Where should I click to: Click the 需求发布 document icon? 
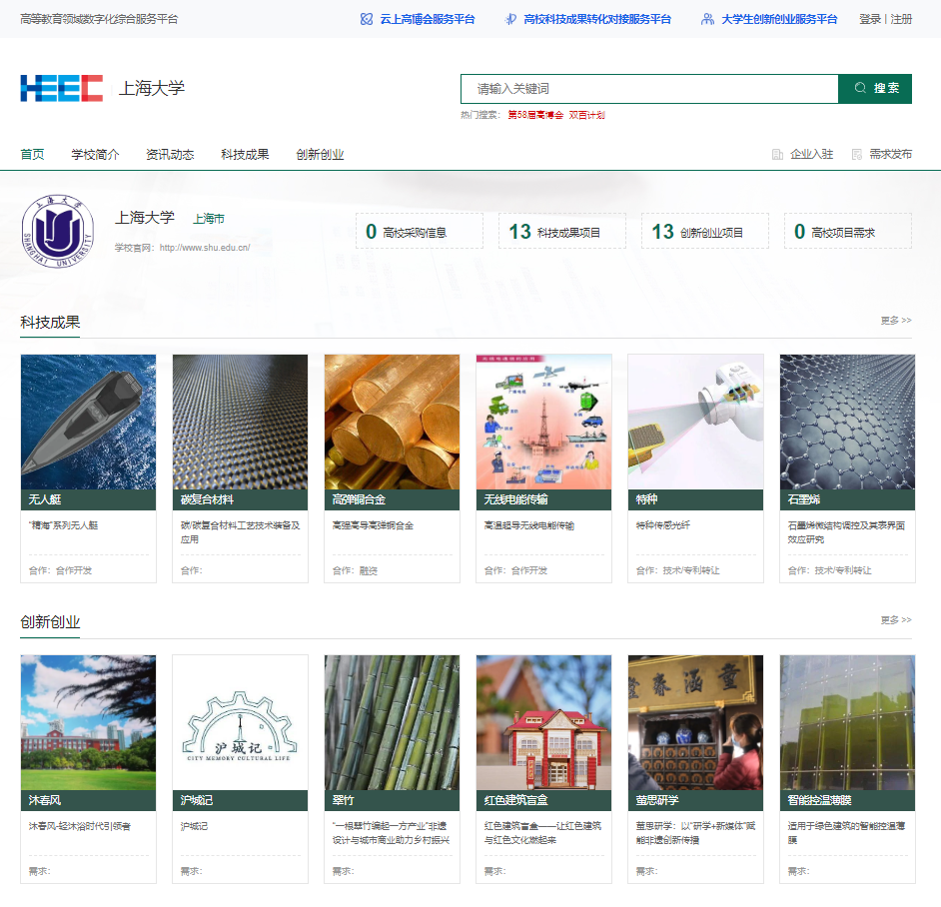[x=856, y=155]
